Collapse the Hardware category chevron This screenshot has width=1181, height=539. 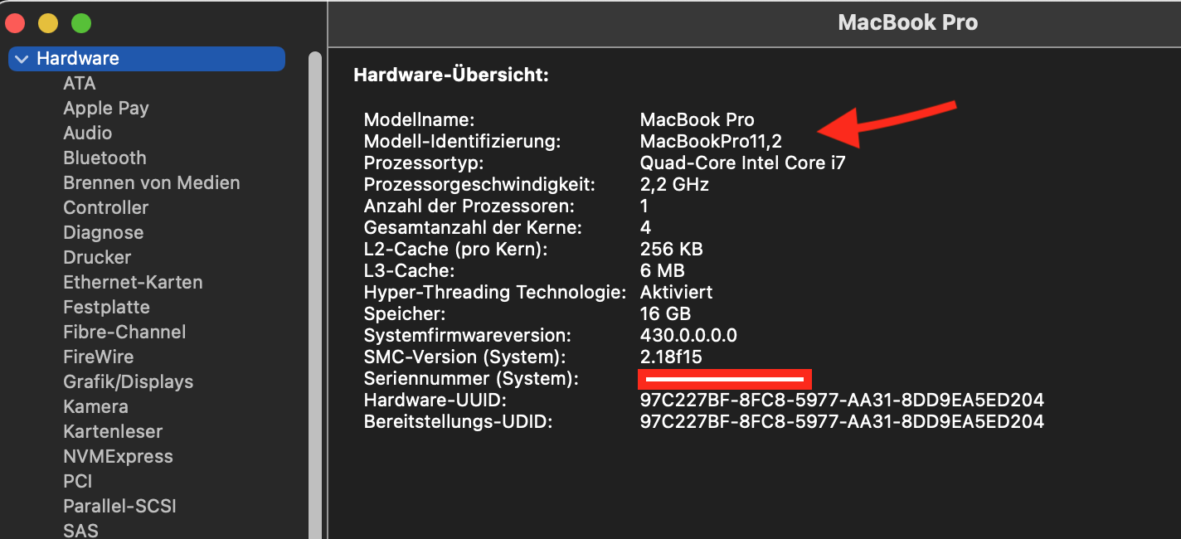pos(22,59)
